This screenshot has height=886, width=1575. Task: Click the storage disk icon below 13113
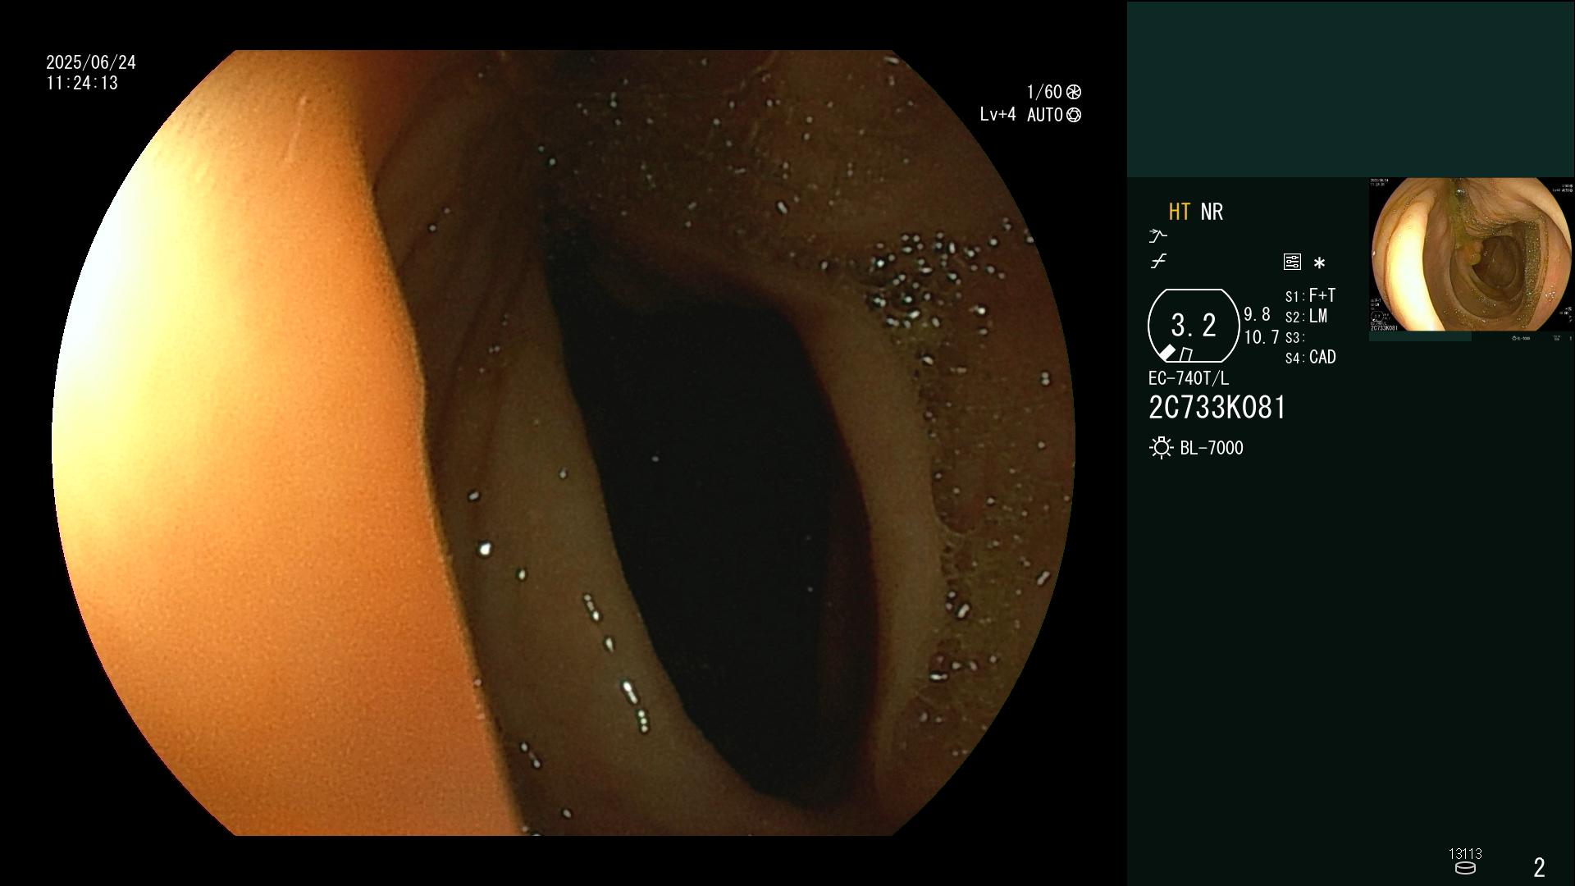click(x=1465, y=868)
